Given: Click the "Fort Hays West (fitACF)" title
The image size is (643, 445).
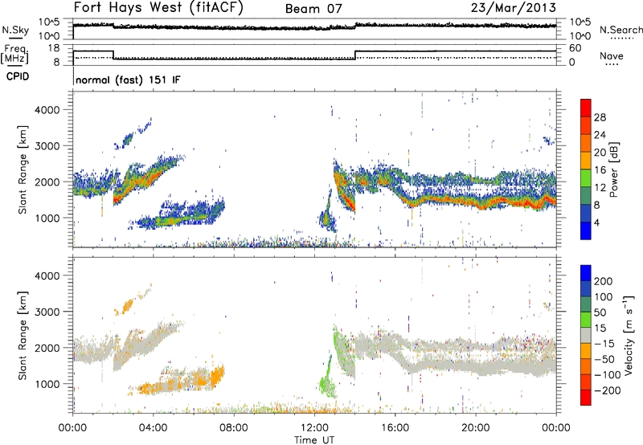Looking at the screenshot, I should 158,8.
